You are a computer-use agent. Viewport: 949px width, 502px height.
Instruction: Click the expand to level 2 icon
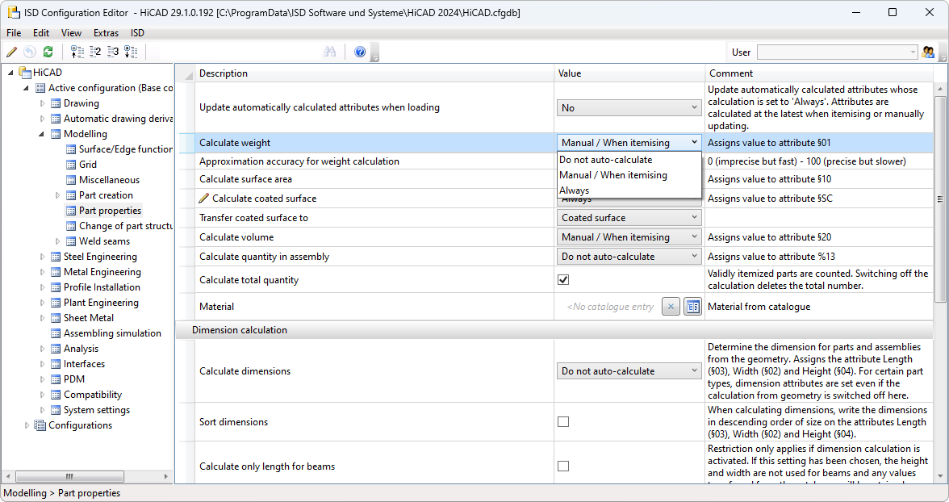coord(95,52)
